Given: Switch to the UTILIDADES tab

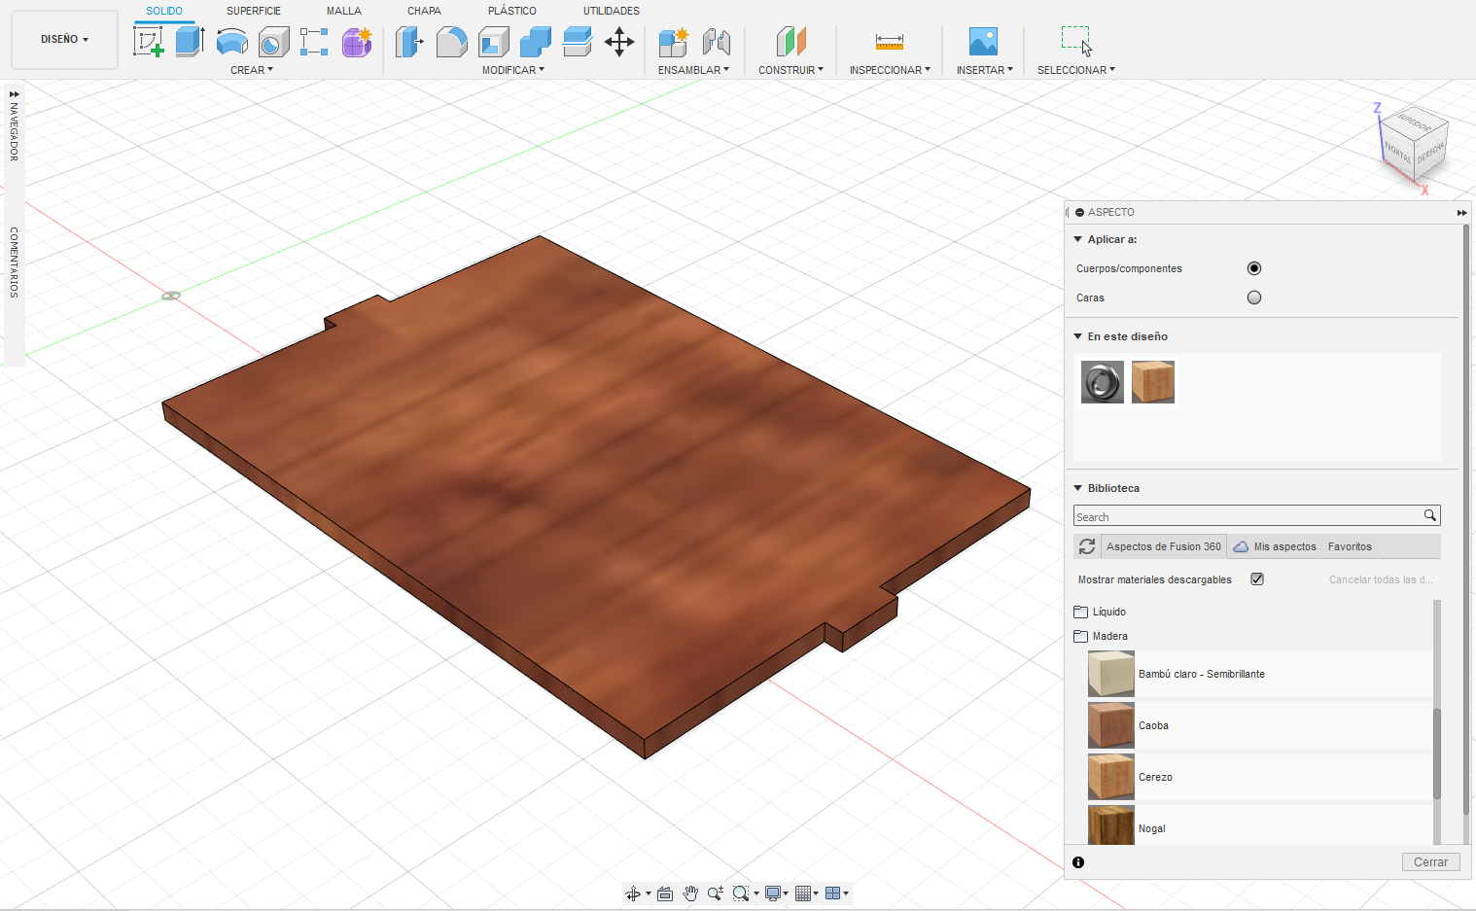Looking at the screenshot, I should [612, 11].
